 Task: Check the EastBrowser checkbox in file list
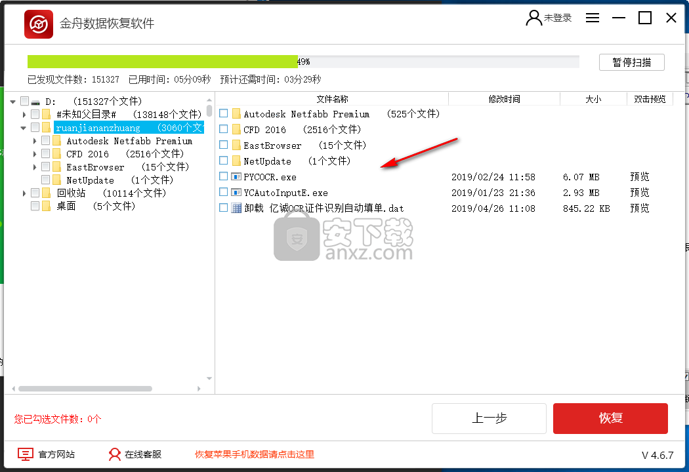pyautogui.click(x=224, y=145)
